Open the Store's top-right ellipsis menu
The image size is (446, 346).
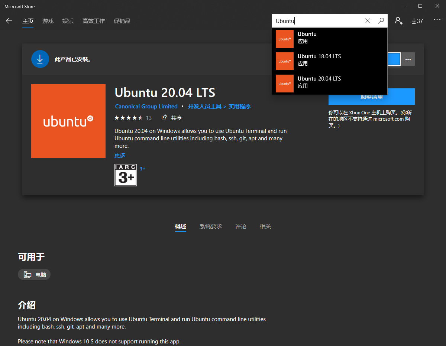[437, 19]
